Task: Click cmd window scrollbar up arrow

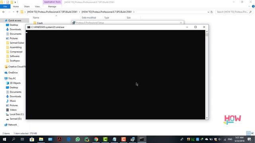Action: coord(207,32)
